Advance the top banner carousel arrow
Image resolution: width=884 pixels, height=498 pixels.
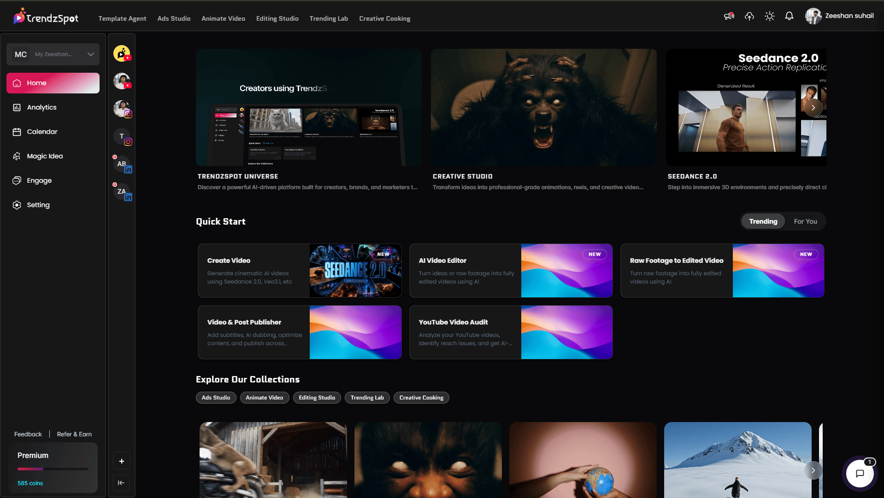coord(813,108)
